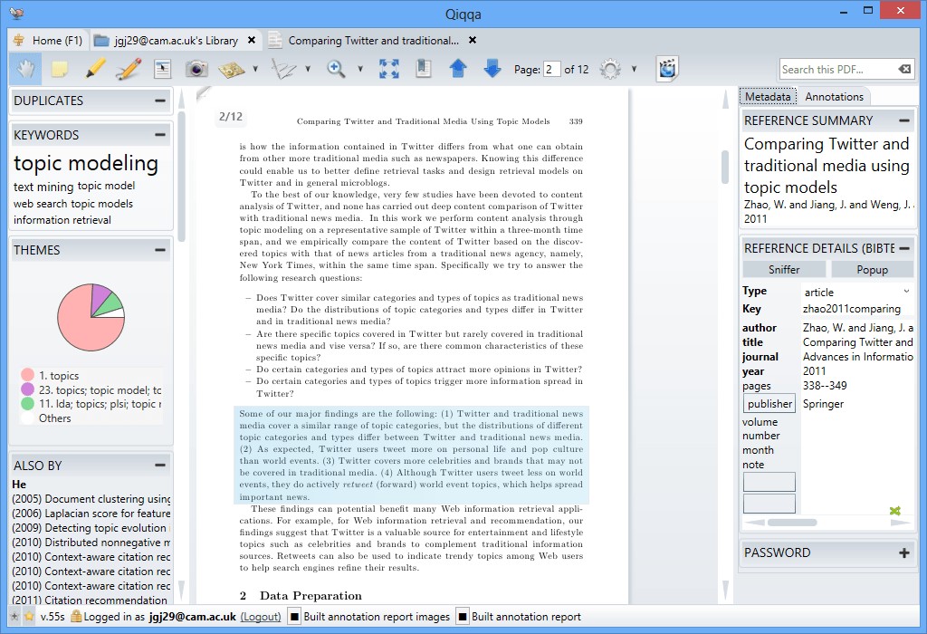Collapse the KEYWORDS panel
The height and width of the screenshot is (634, 927).
[x=160, y=135]
